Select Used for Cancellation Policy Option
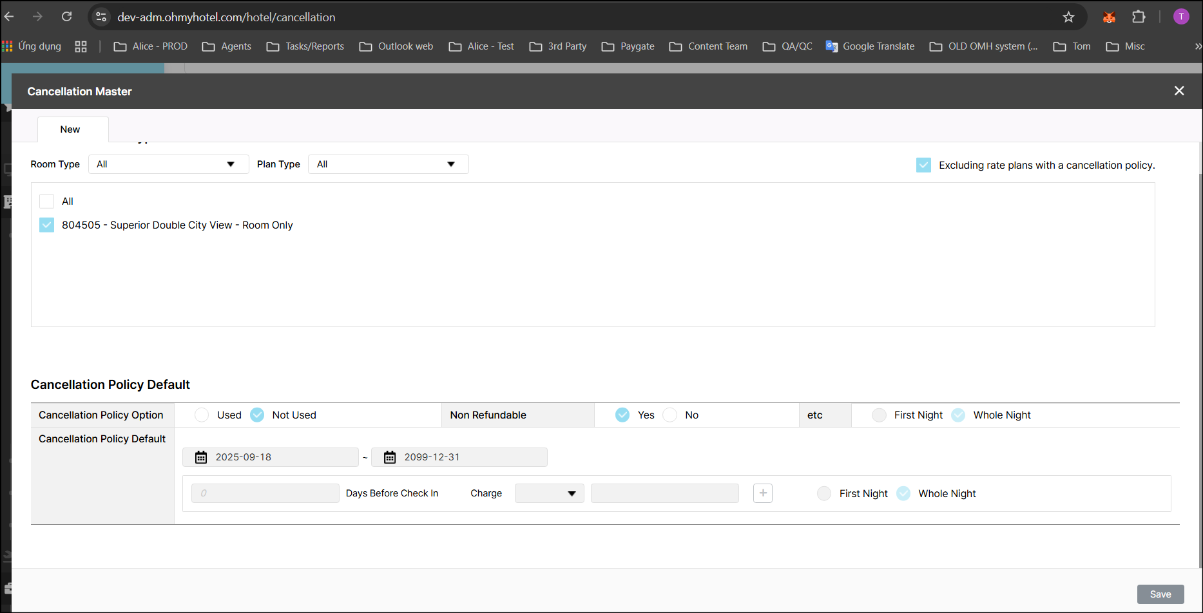This screenshot has width=1203, height=613. 202,415
